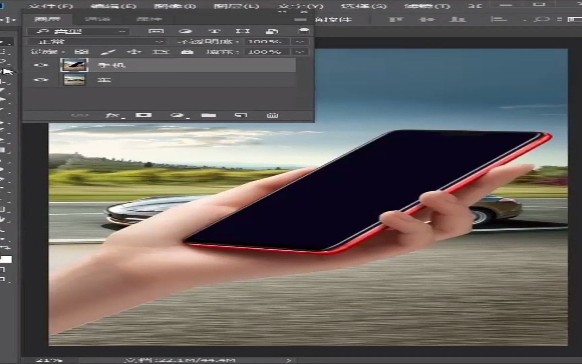Switch to the 通道 panel tab
The width and height of the screenshot is (582, 364).
point(97,19)
